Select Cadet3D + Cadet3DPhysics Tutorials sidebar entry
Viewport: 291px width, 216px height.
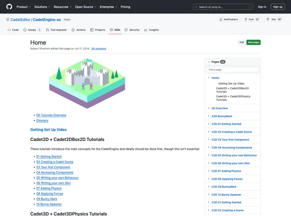point(233,98)
